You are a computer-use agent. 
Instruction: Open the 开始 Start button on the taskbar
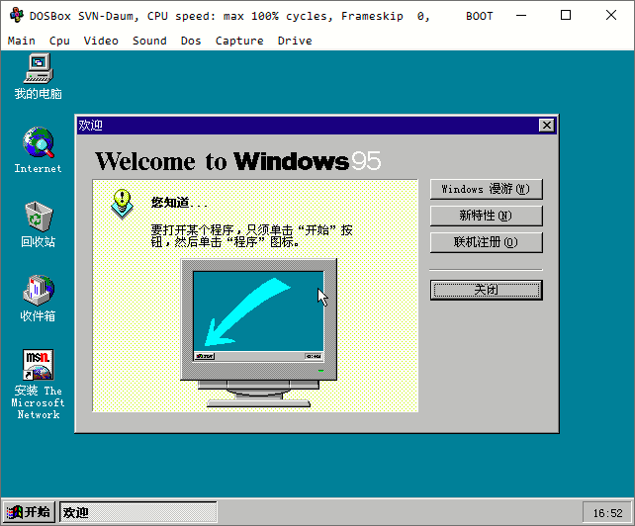coord(29,512)
